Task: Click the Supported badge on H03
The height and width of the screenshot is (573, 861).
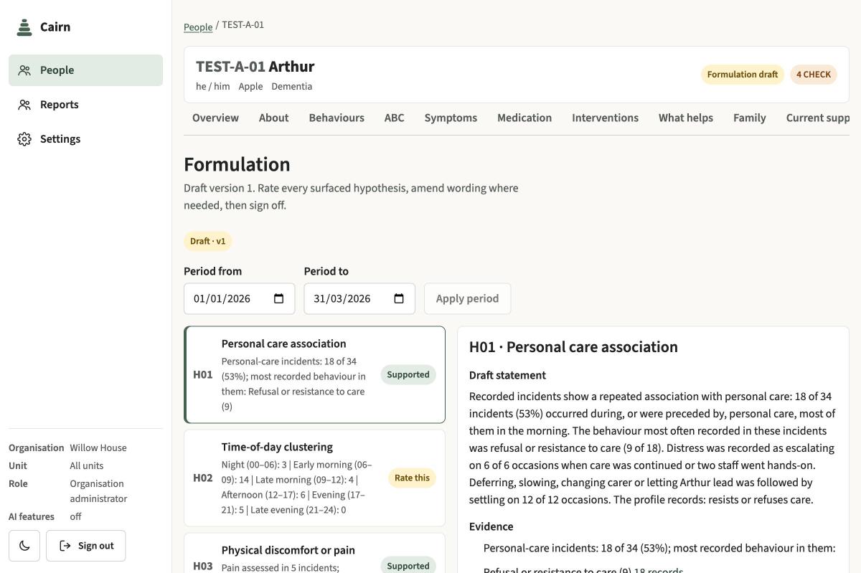Action: [408, 566]
